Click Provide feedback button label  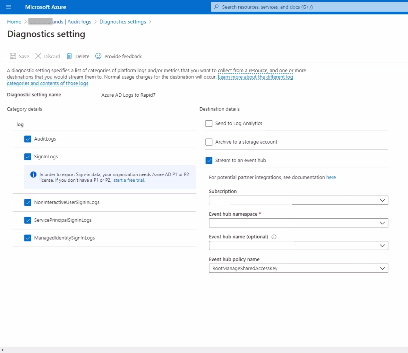123,56
